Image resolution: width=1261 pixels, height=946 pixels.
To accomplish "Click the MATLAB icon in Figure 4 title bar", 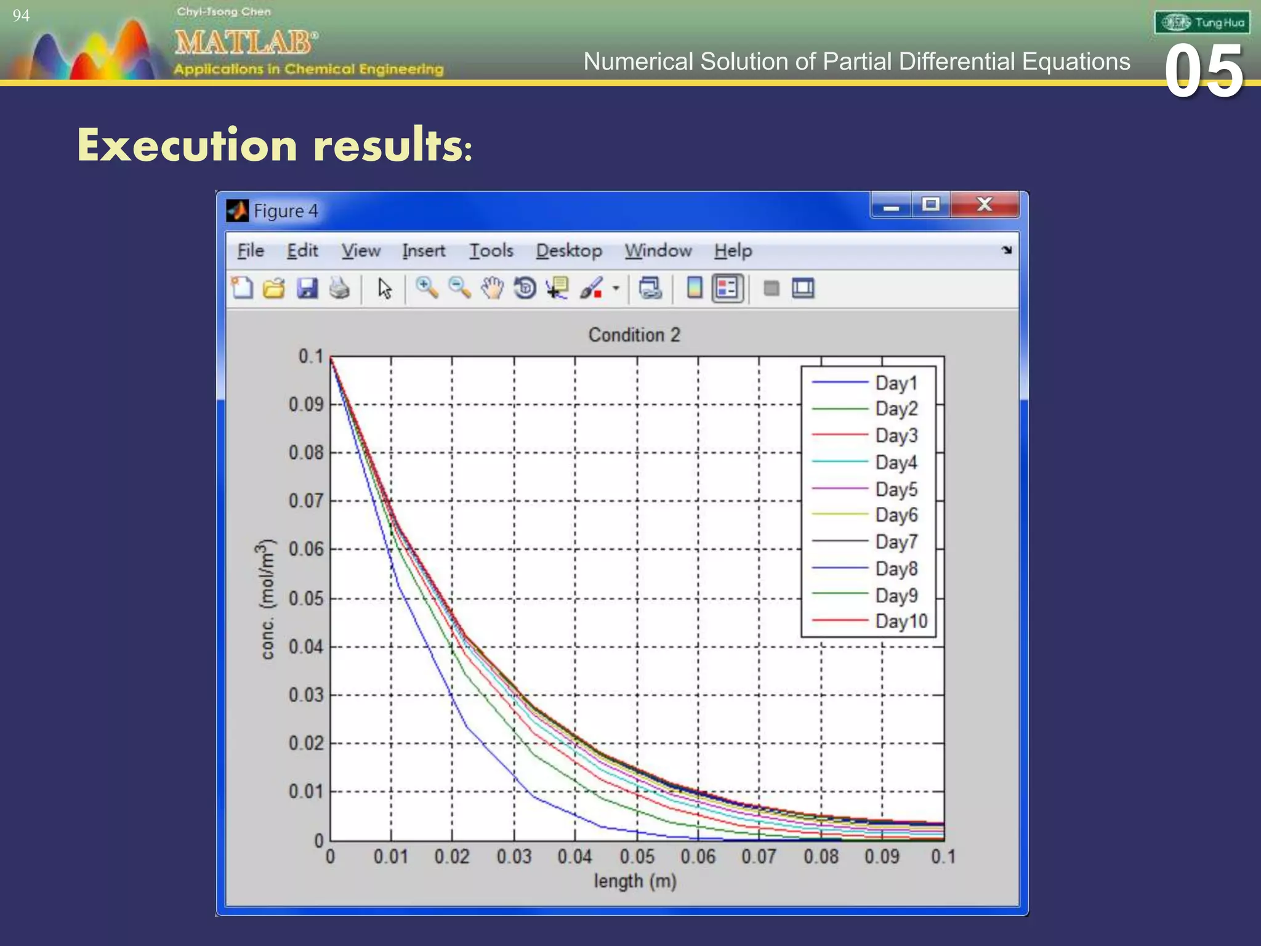I will pos(237,211).
